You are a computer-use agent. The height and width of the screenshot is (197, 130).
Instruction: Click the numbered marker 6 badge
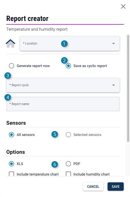tap(55, 164)
